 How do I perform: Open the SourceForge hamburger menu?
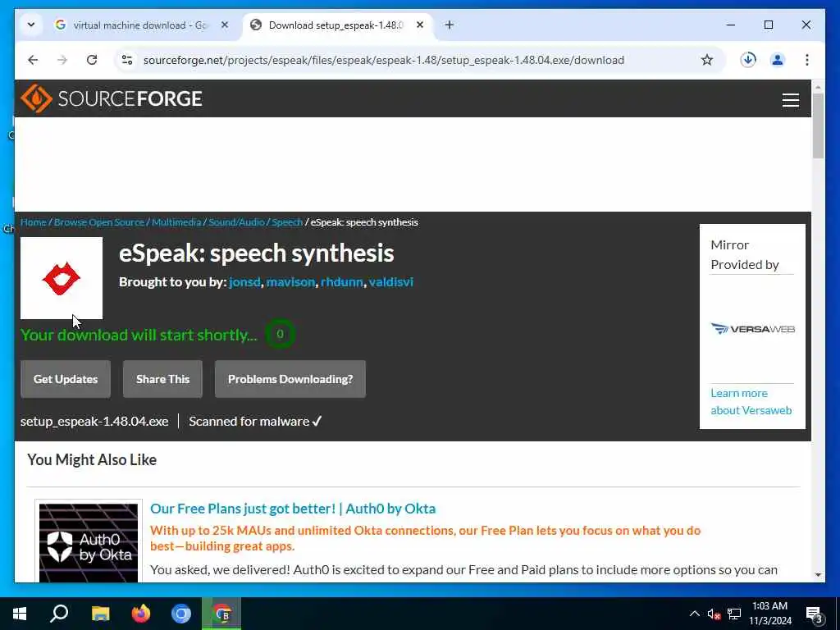[790, 100]
